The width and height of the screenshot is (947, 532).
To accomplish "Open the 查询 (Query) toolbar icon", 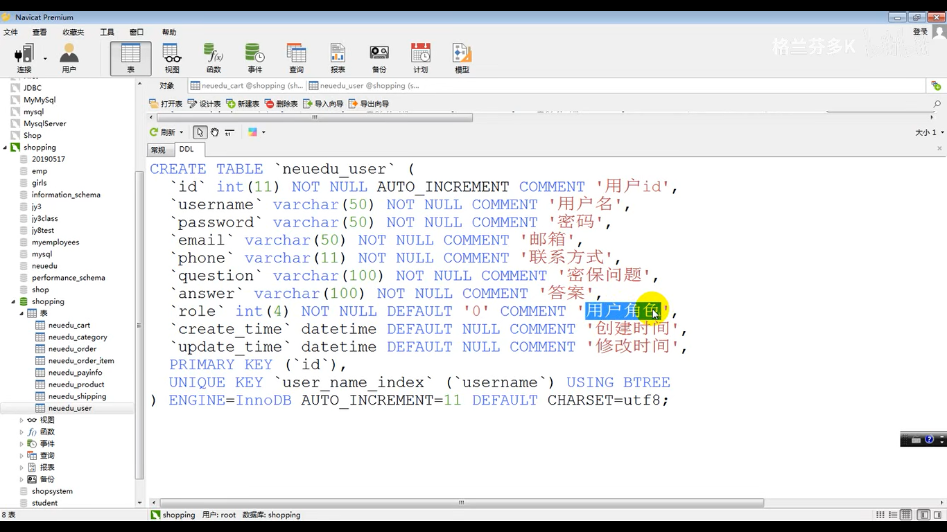I will [297, 58].
